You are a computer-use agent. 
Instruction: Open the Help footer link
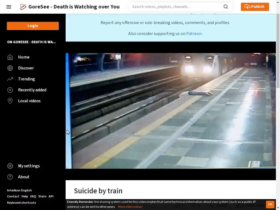[x=25, y=196]
